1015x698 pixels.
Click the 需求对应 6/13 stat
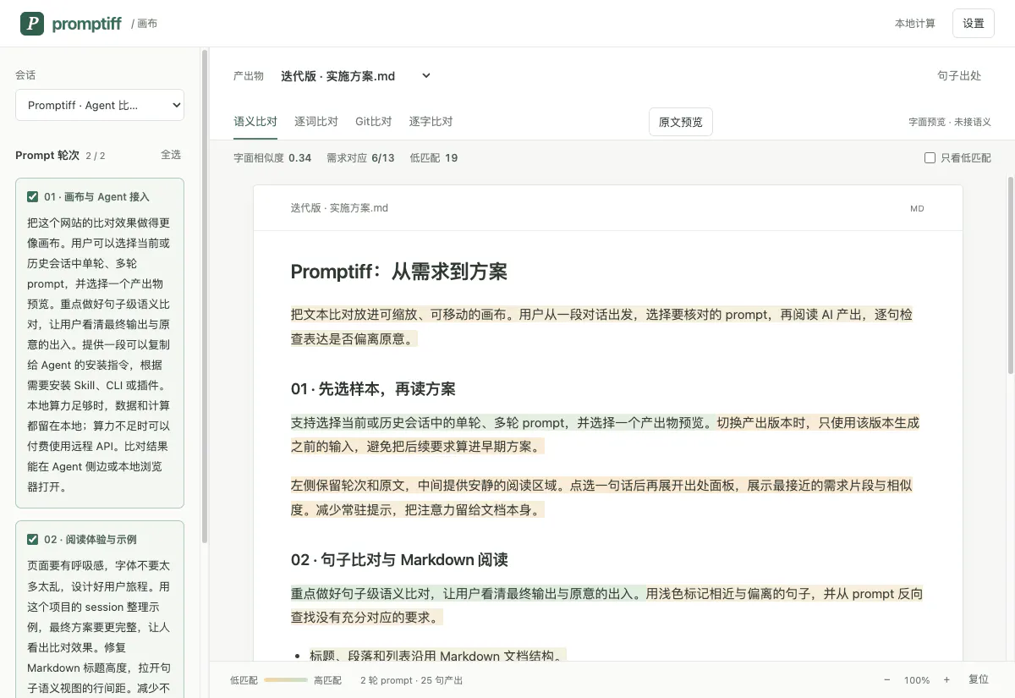click(360, 158)
